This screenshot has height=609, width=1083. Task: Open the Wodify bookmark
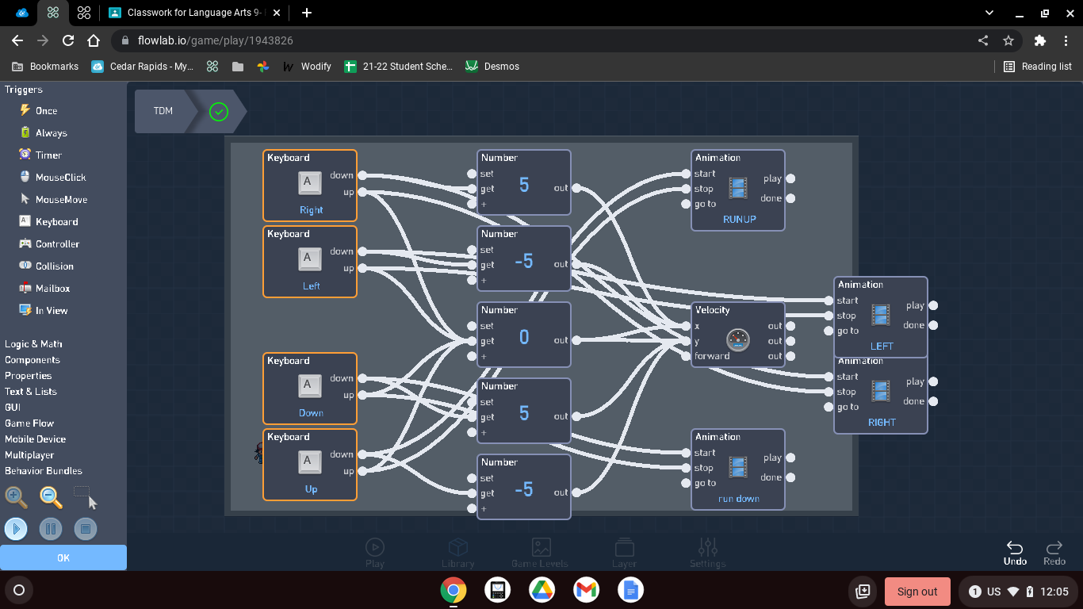pyautogui.click(x=307, y=67)
